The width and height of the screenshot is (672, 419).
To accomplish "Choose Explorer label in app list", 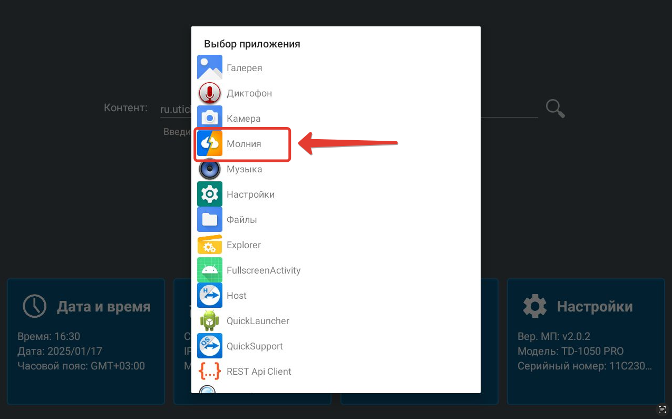I will 244,245.
